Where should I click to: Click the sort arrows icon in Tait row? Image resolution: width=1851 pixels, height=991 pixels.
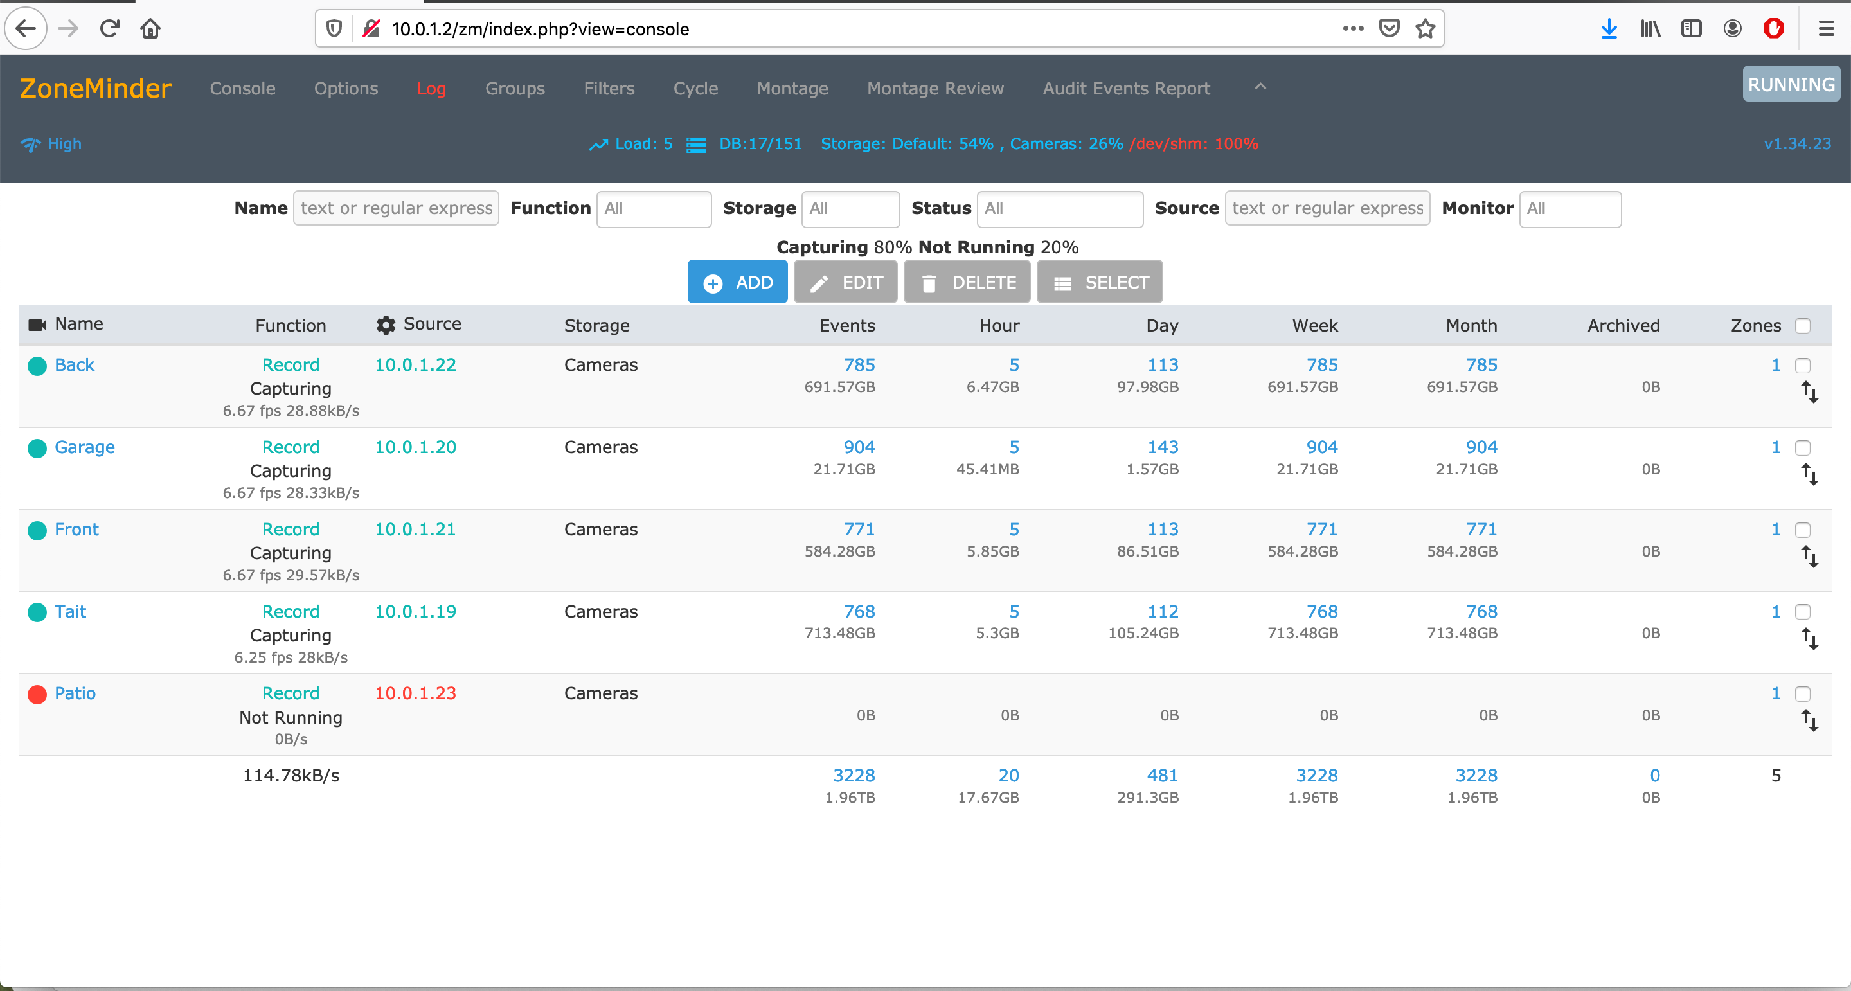(1809, 639)
